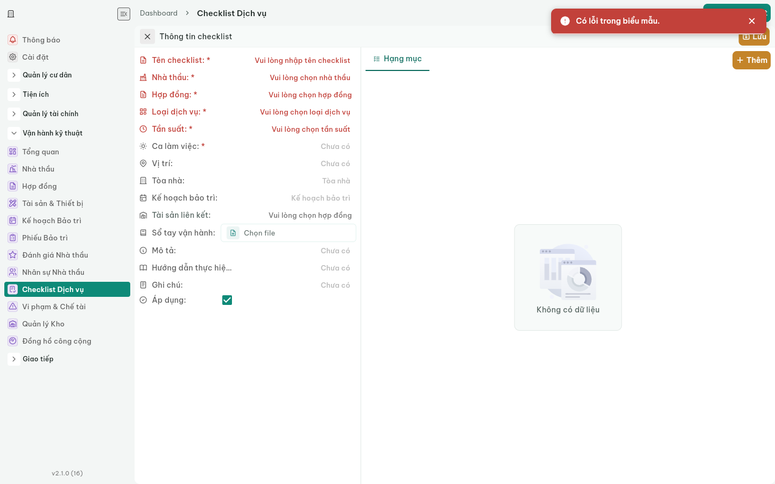Open the Tài sản liên kết field
Viewport: 775px width, 484px height.
(288, 215)
